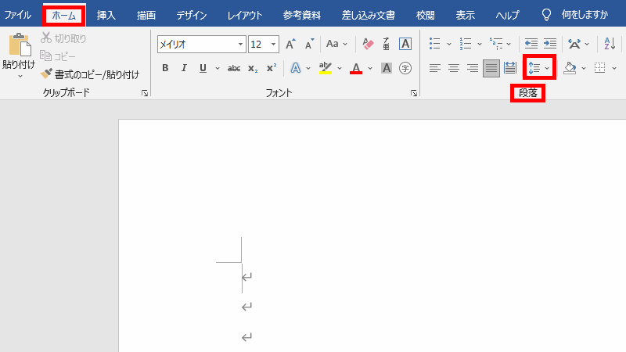Apply the red font color

356,68
